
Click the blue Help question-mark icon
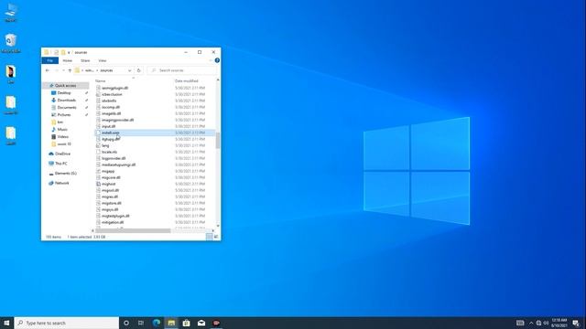tap(217, 60)
